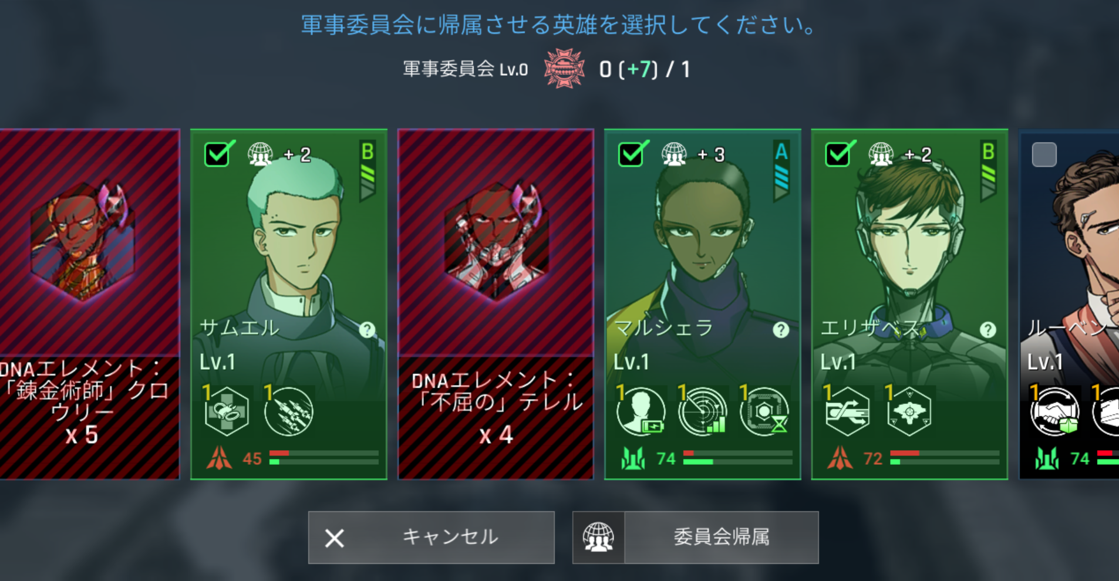Uncheck the checkbox on サムエル's card
1119x581 pixels.
[x=217, y=155]
